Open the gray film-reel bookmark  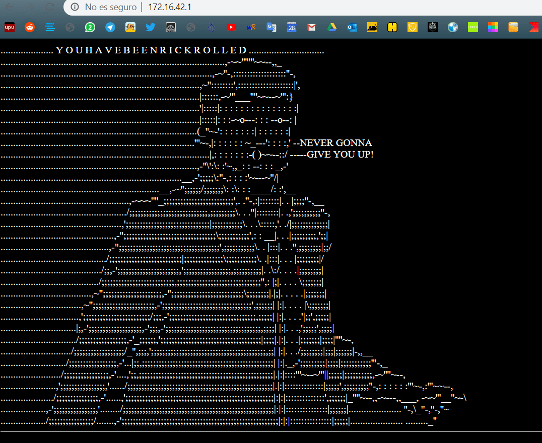(x=171, y=27)
